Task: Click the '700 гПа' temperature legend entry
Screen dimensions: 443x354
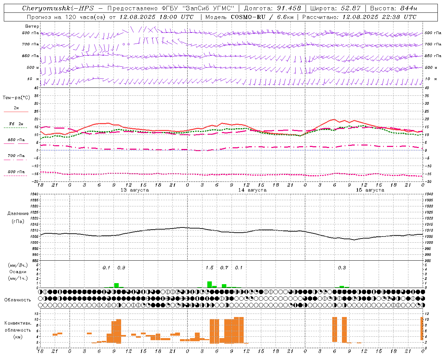Action: [16, 156]
